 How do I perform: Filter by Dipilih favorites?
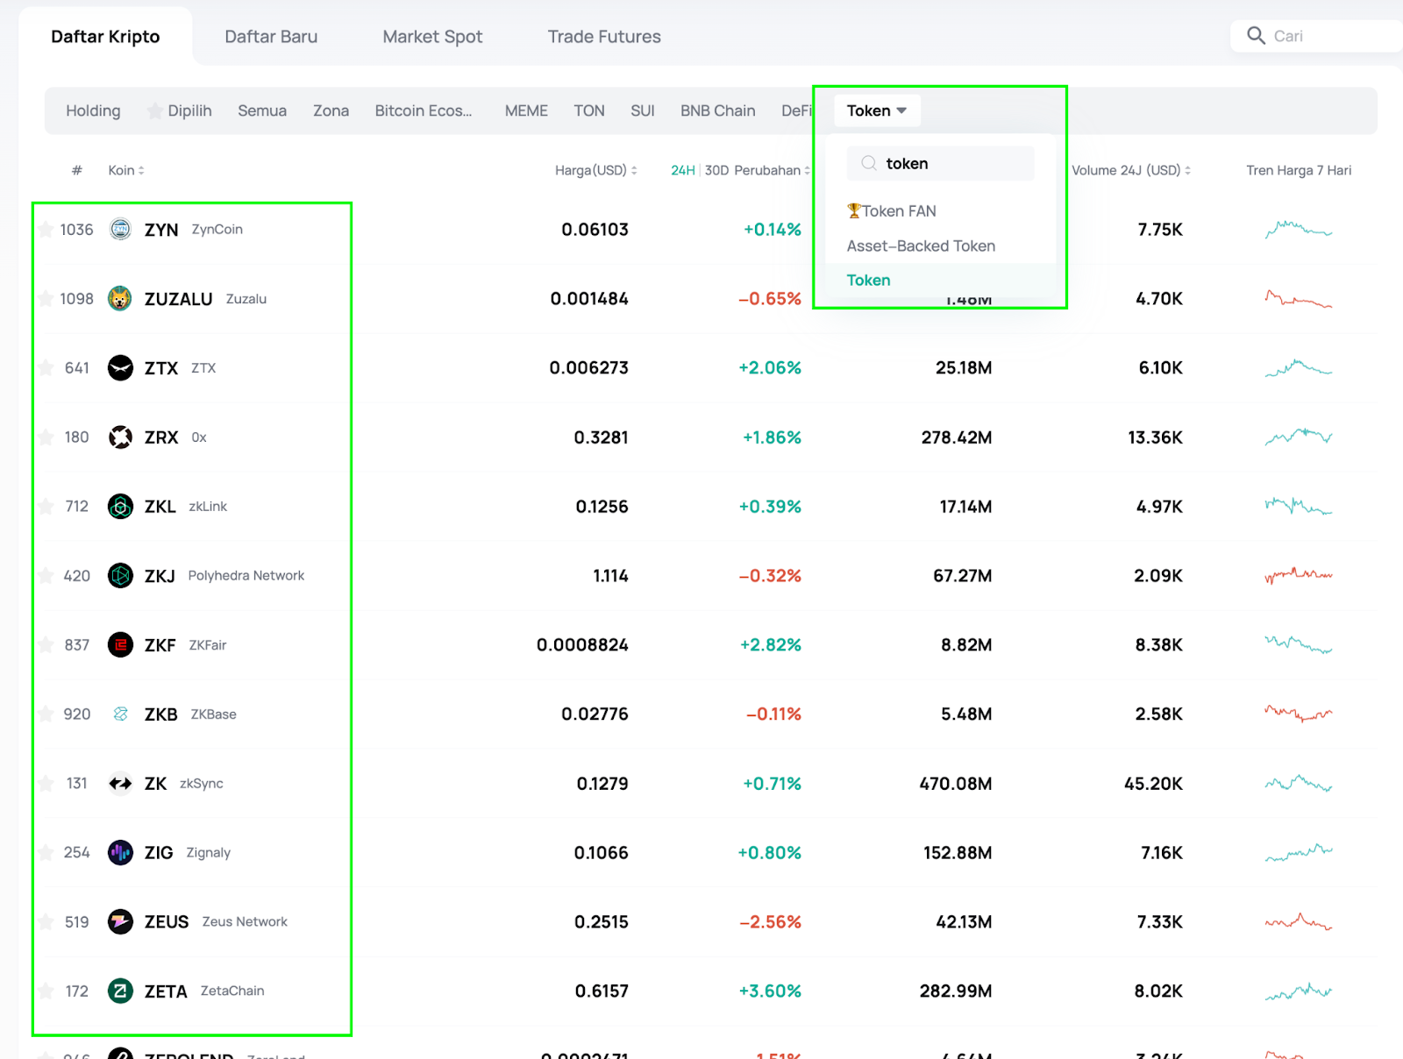(181, 110)
